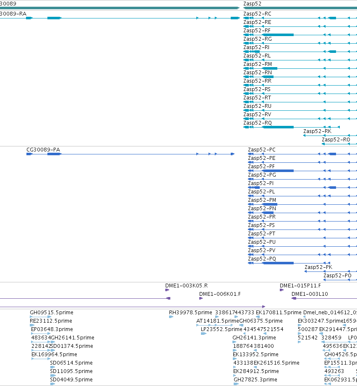
Task: Select the Zasp52-RL transcript label
Action: (x=257, y=56)
